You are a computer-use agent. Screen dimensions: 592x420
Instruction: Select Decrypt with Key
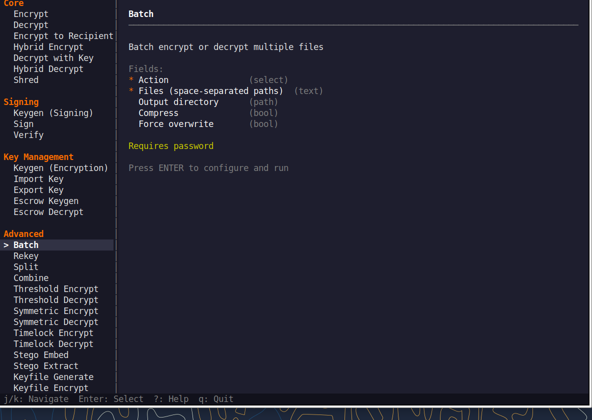point(53,58)
